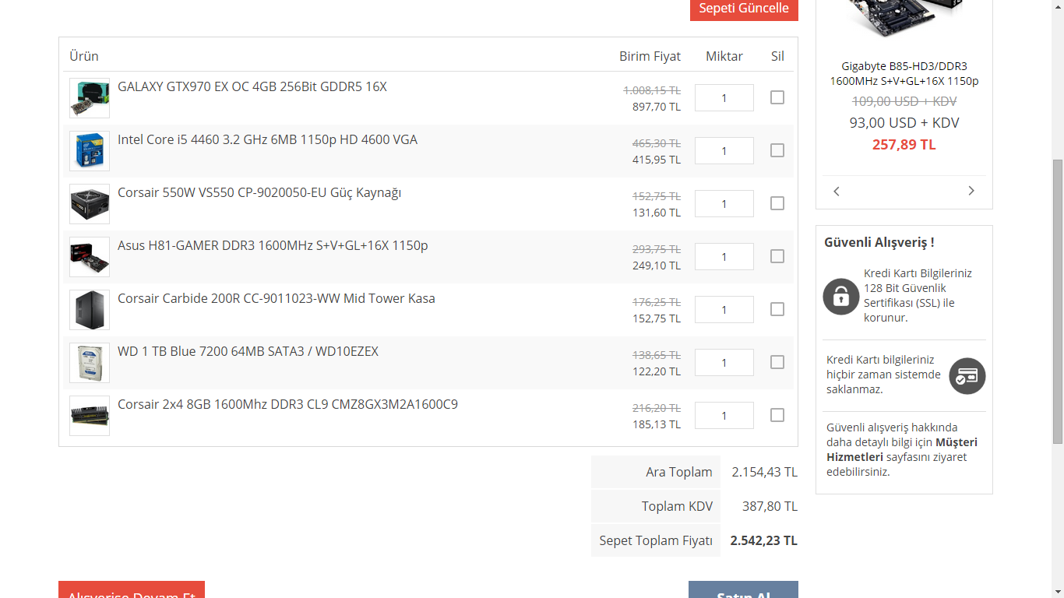The image size is (1064, 598).
Task: Click the Asus H81-GAMER motherboard thumbnail
Action: (90, 257)
